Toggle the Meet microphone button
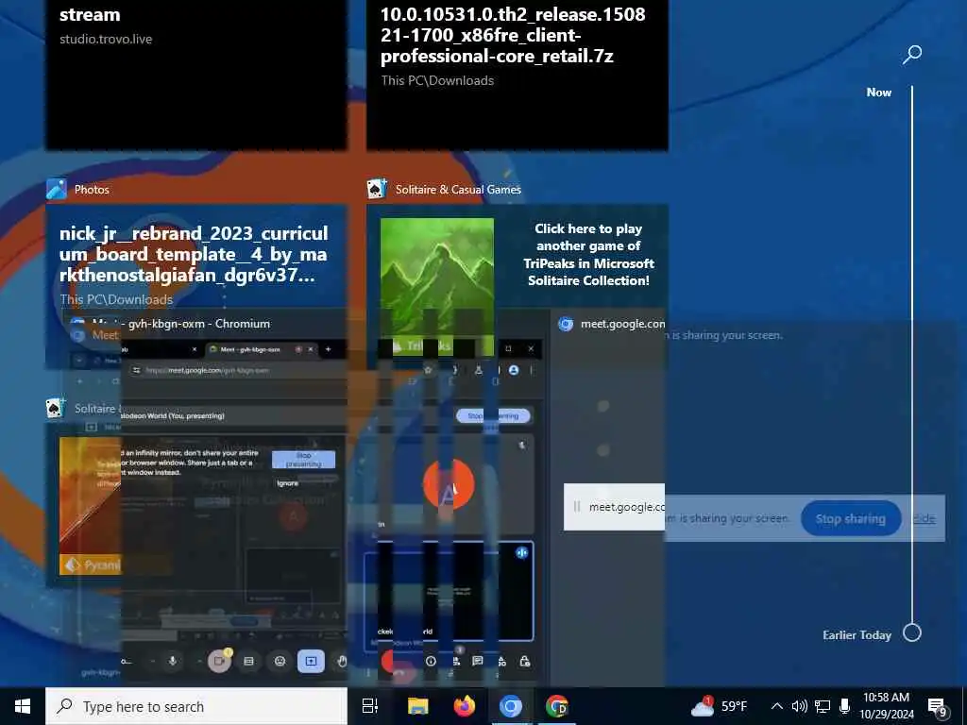 [173, 661]
